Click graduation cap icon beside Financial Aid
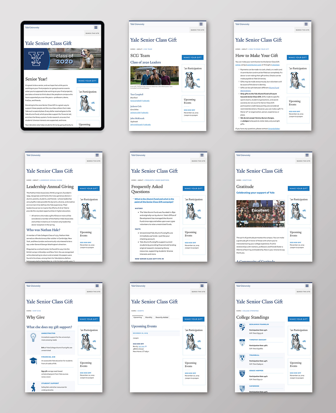Viewport: 336px width, 413px height. pos(33,361)
